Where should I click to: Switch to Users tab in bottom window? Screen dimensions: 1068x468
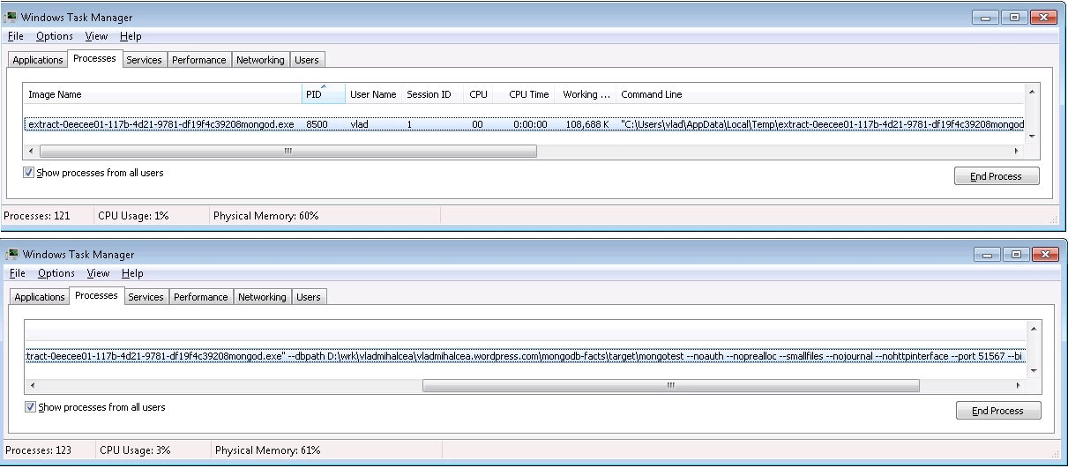pos(309,297)
